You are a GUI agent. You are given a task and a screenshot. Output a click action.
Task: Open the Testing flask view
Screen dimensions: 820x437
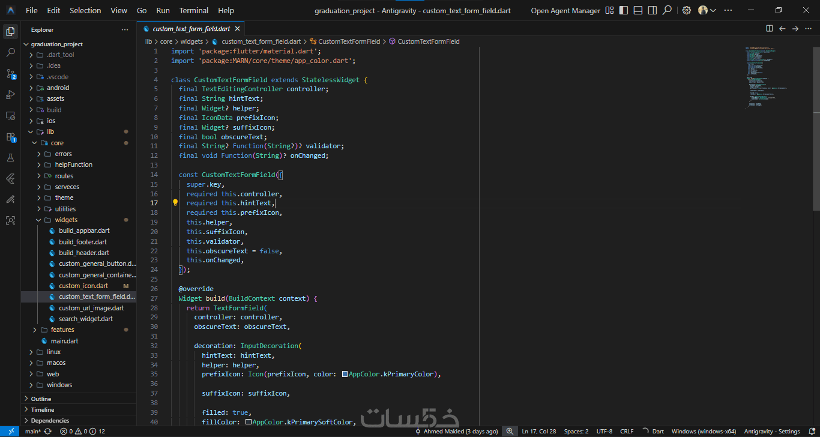click(x=10, y=158)
